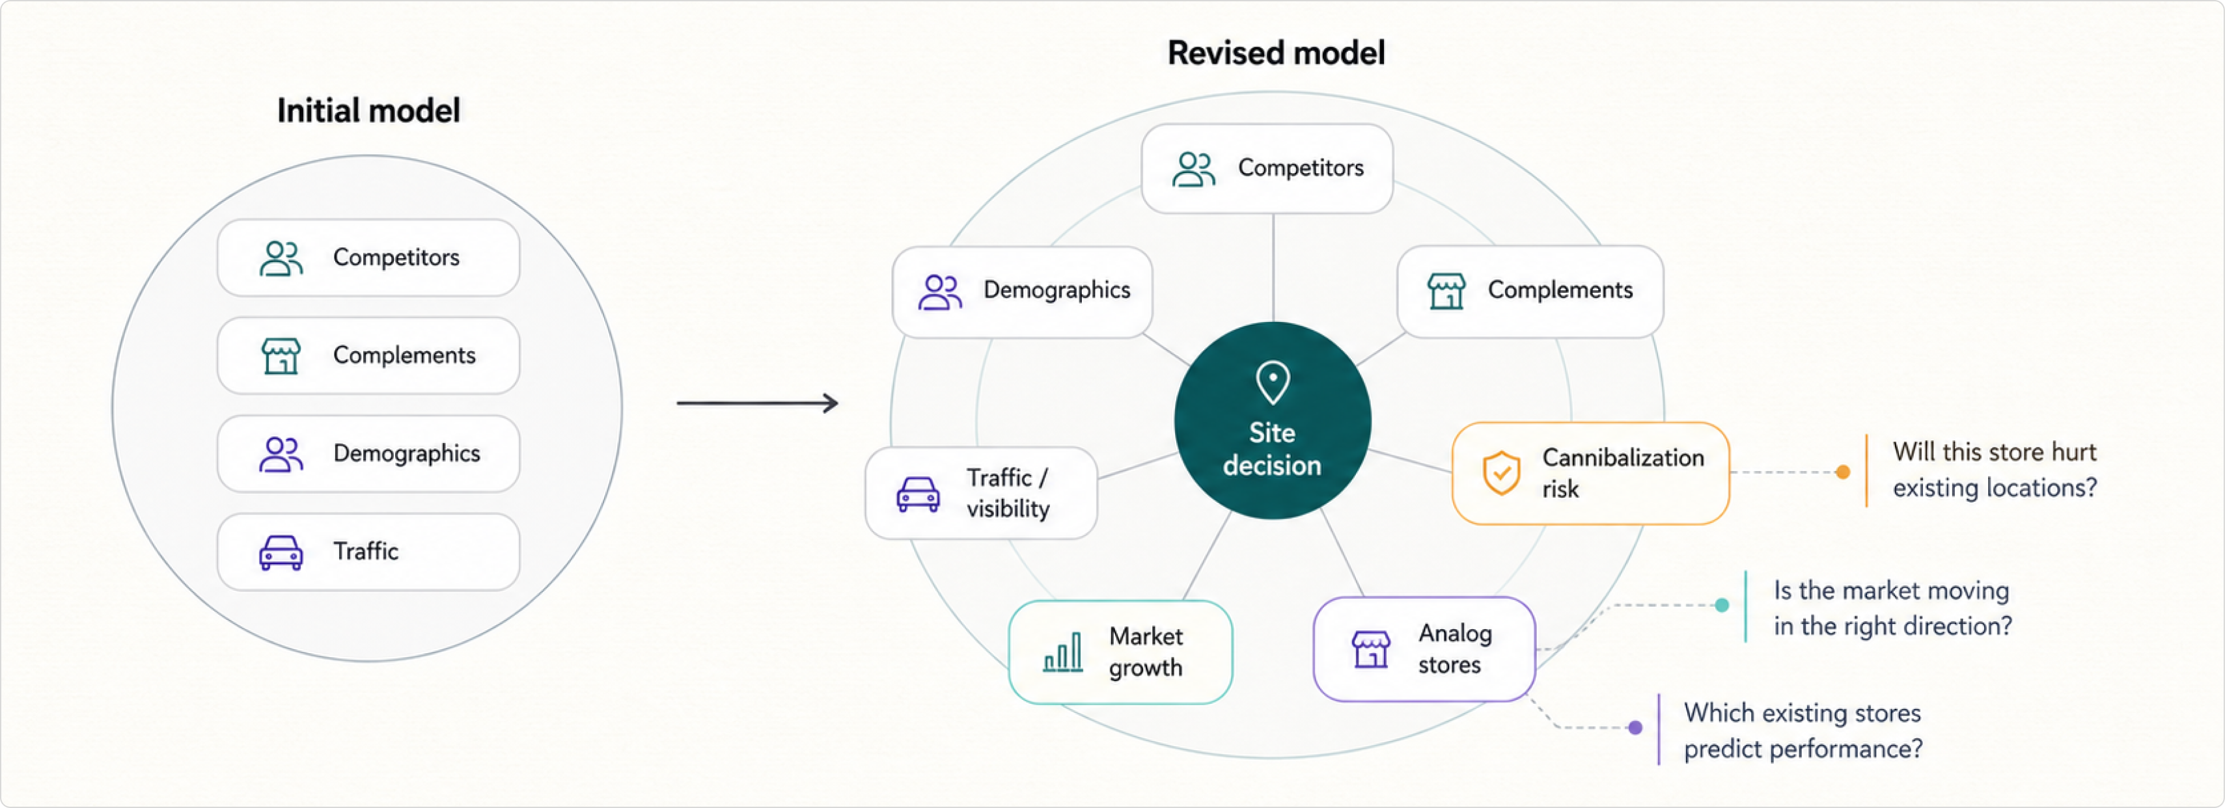Select the Demographics card in Initial model
This screenshot has height=808, width=2225.
click(x=369, y=454)
